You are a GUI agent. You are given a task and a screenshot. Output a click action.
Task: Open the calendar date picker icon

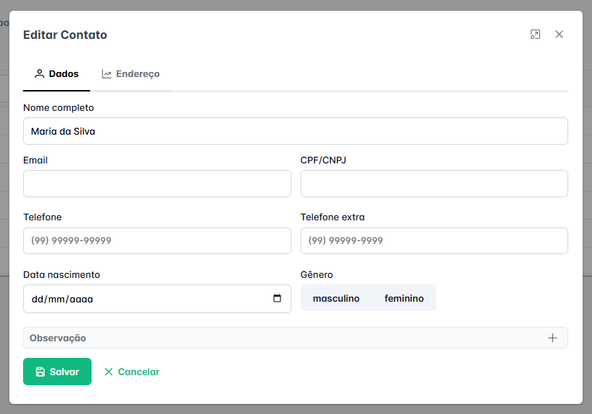(277, 299)
